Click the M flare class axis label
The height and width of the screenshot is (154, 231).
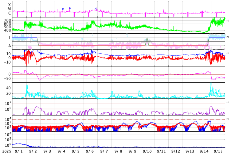pyautogui.click(x=9, y=9)
